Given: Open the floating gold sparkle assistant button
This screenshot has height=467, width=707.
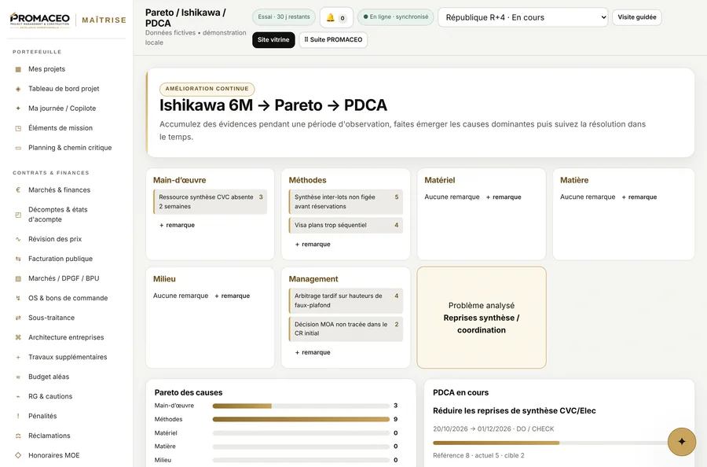Looking at the screenshot, I should 681,442.
